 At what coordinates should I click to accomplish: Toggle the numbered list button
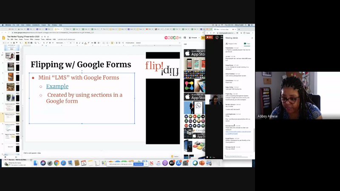click(108, 43)
